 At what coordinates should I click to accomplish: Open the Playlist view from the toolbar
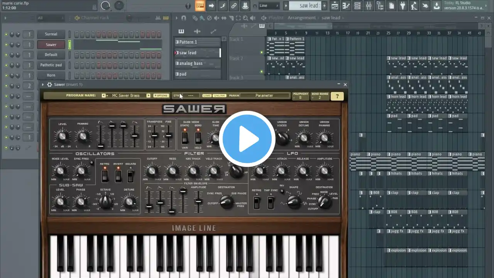(x=335, y=5)
